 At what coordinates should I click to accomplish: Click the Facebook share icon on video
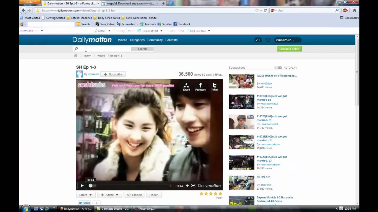coord(200,87)
